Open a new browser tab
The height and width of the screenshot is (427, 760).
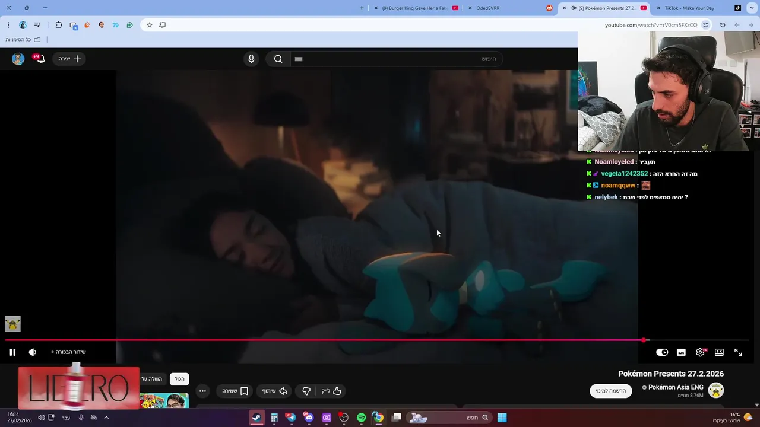tap(362, 8)
